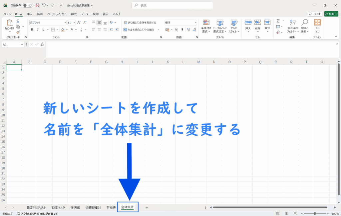Click the コメント (Comments) button
Image resolution: width=341 pixels, height=216 pixels.
[x=315, y=14]
